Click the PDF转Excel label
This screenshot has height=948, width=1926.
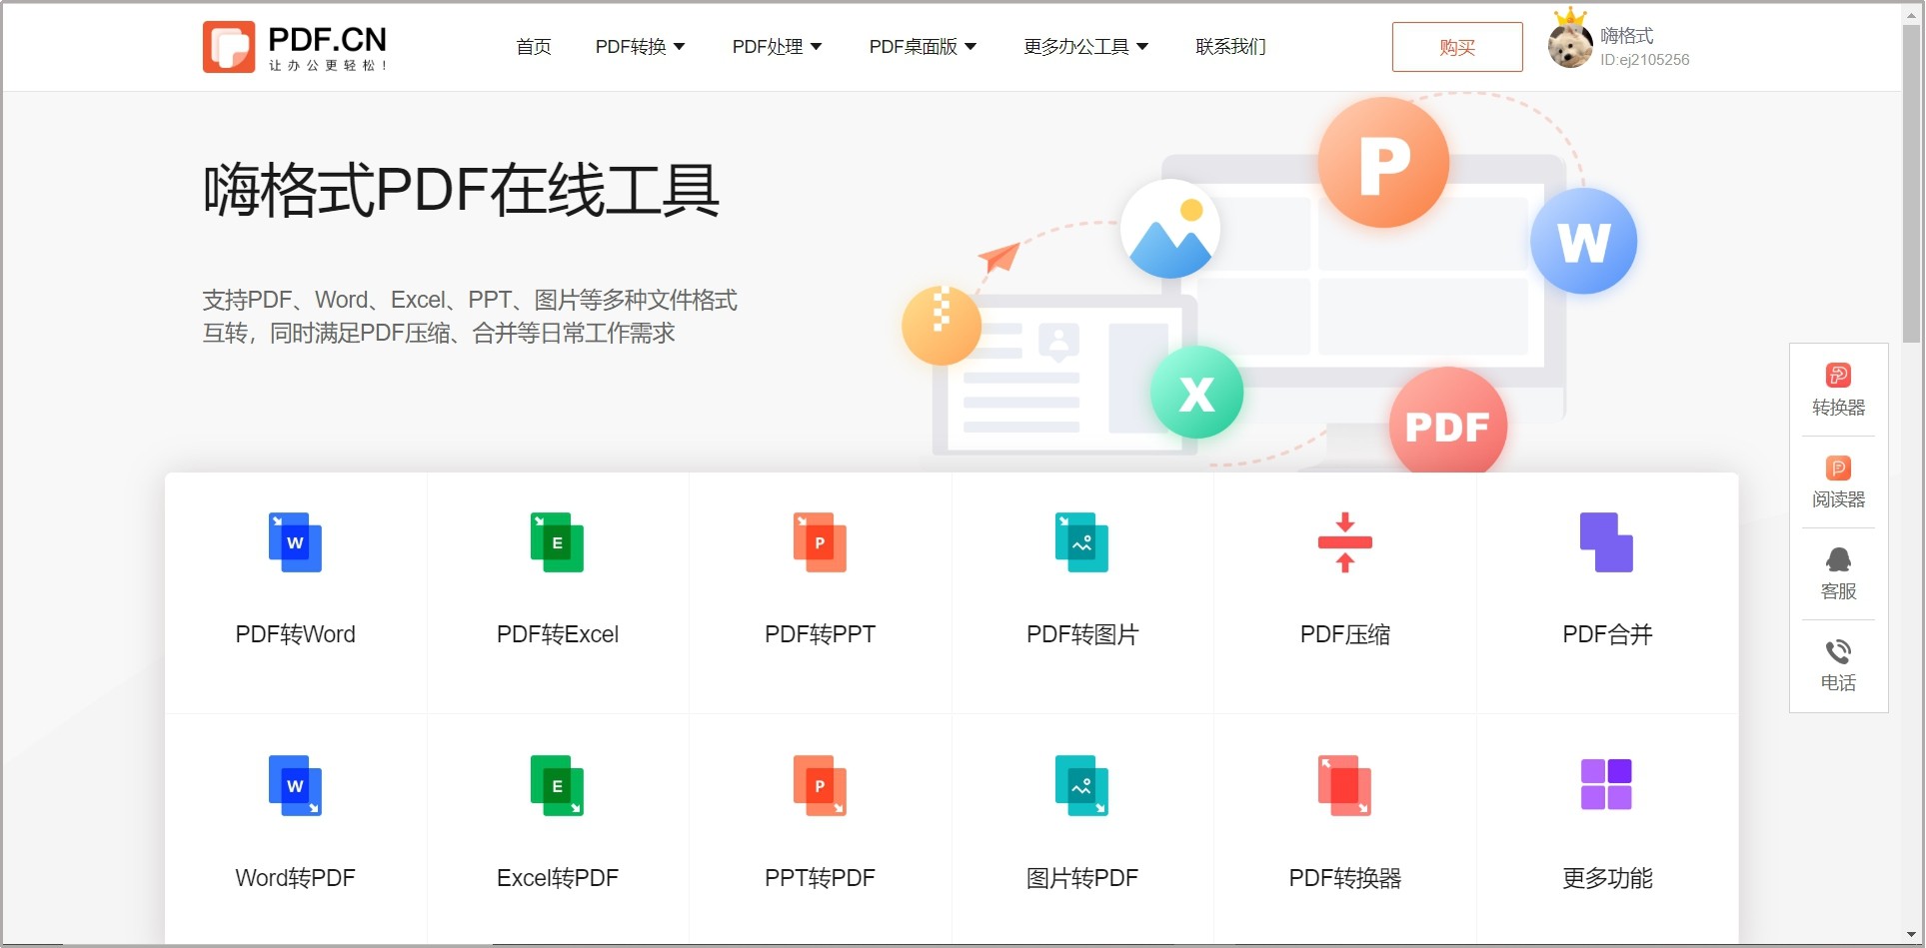click(x=558, y=634)
